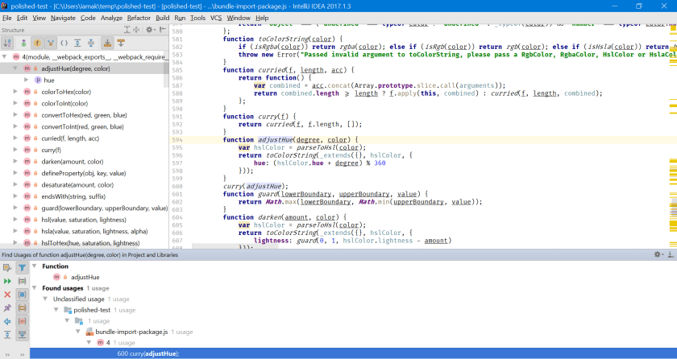Collapse the Found usages group
Viewport: 677px width, 359px height.
pyautogui.click(x=34, y=288)
